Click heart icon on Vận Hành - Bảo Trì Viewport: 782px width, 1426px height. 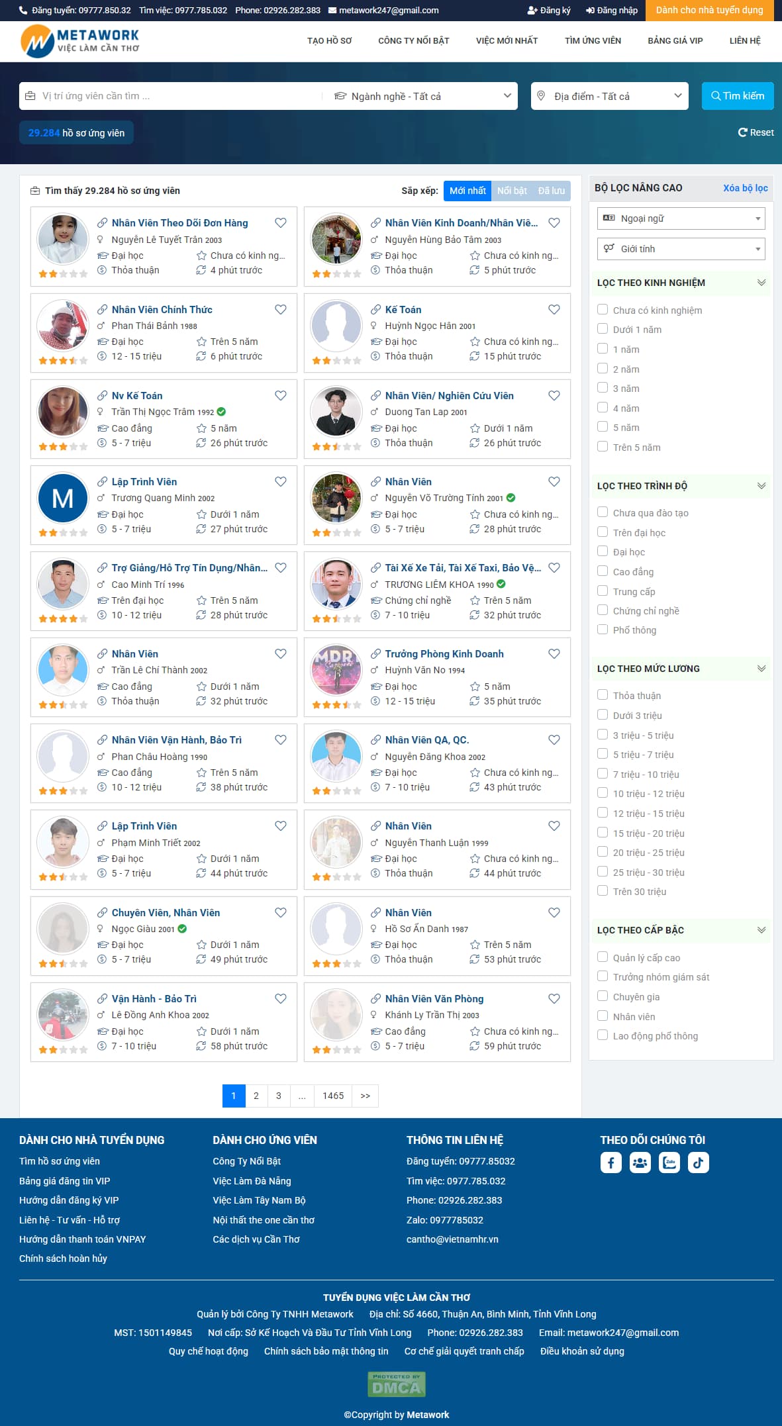[x=281, y=998]
